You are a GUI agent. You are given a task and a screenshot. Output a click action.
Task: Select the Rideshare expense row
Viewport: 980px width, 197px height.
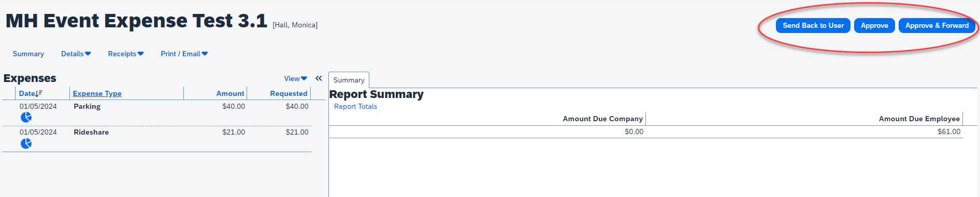(x=156, y=139)
